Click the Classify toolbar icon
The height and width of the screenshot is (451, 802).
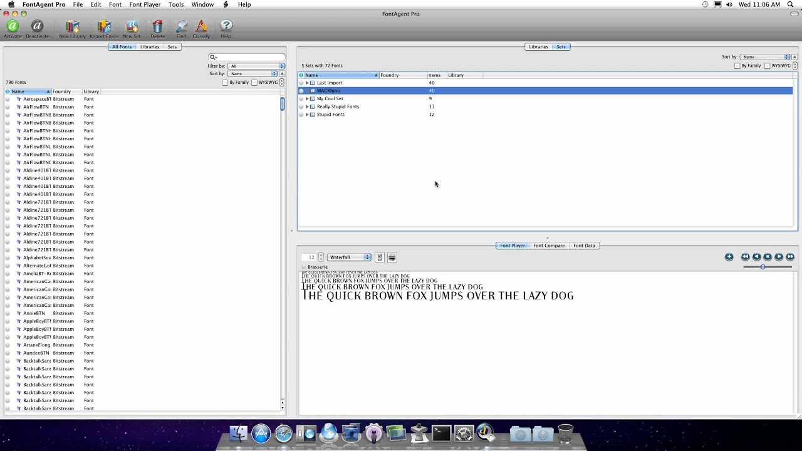click(x=201, y=26)
